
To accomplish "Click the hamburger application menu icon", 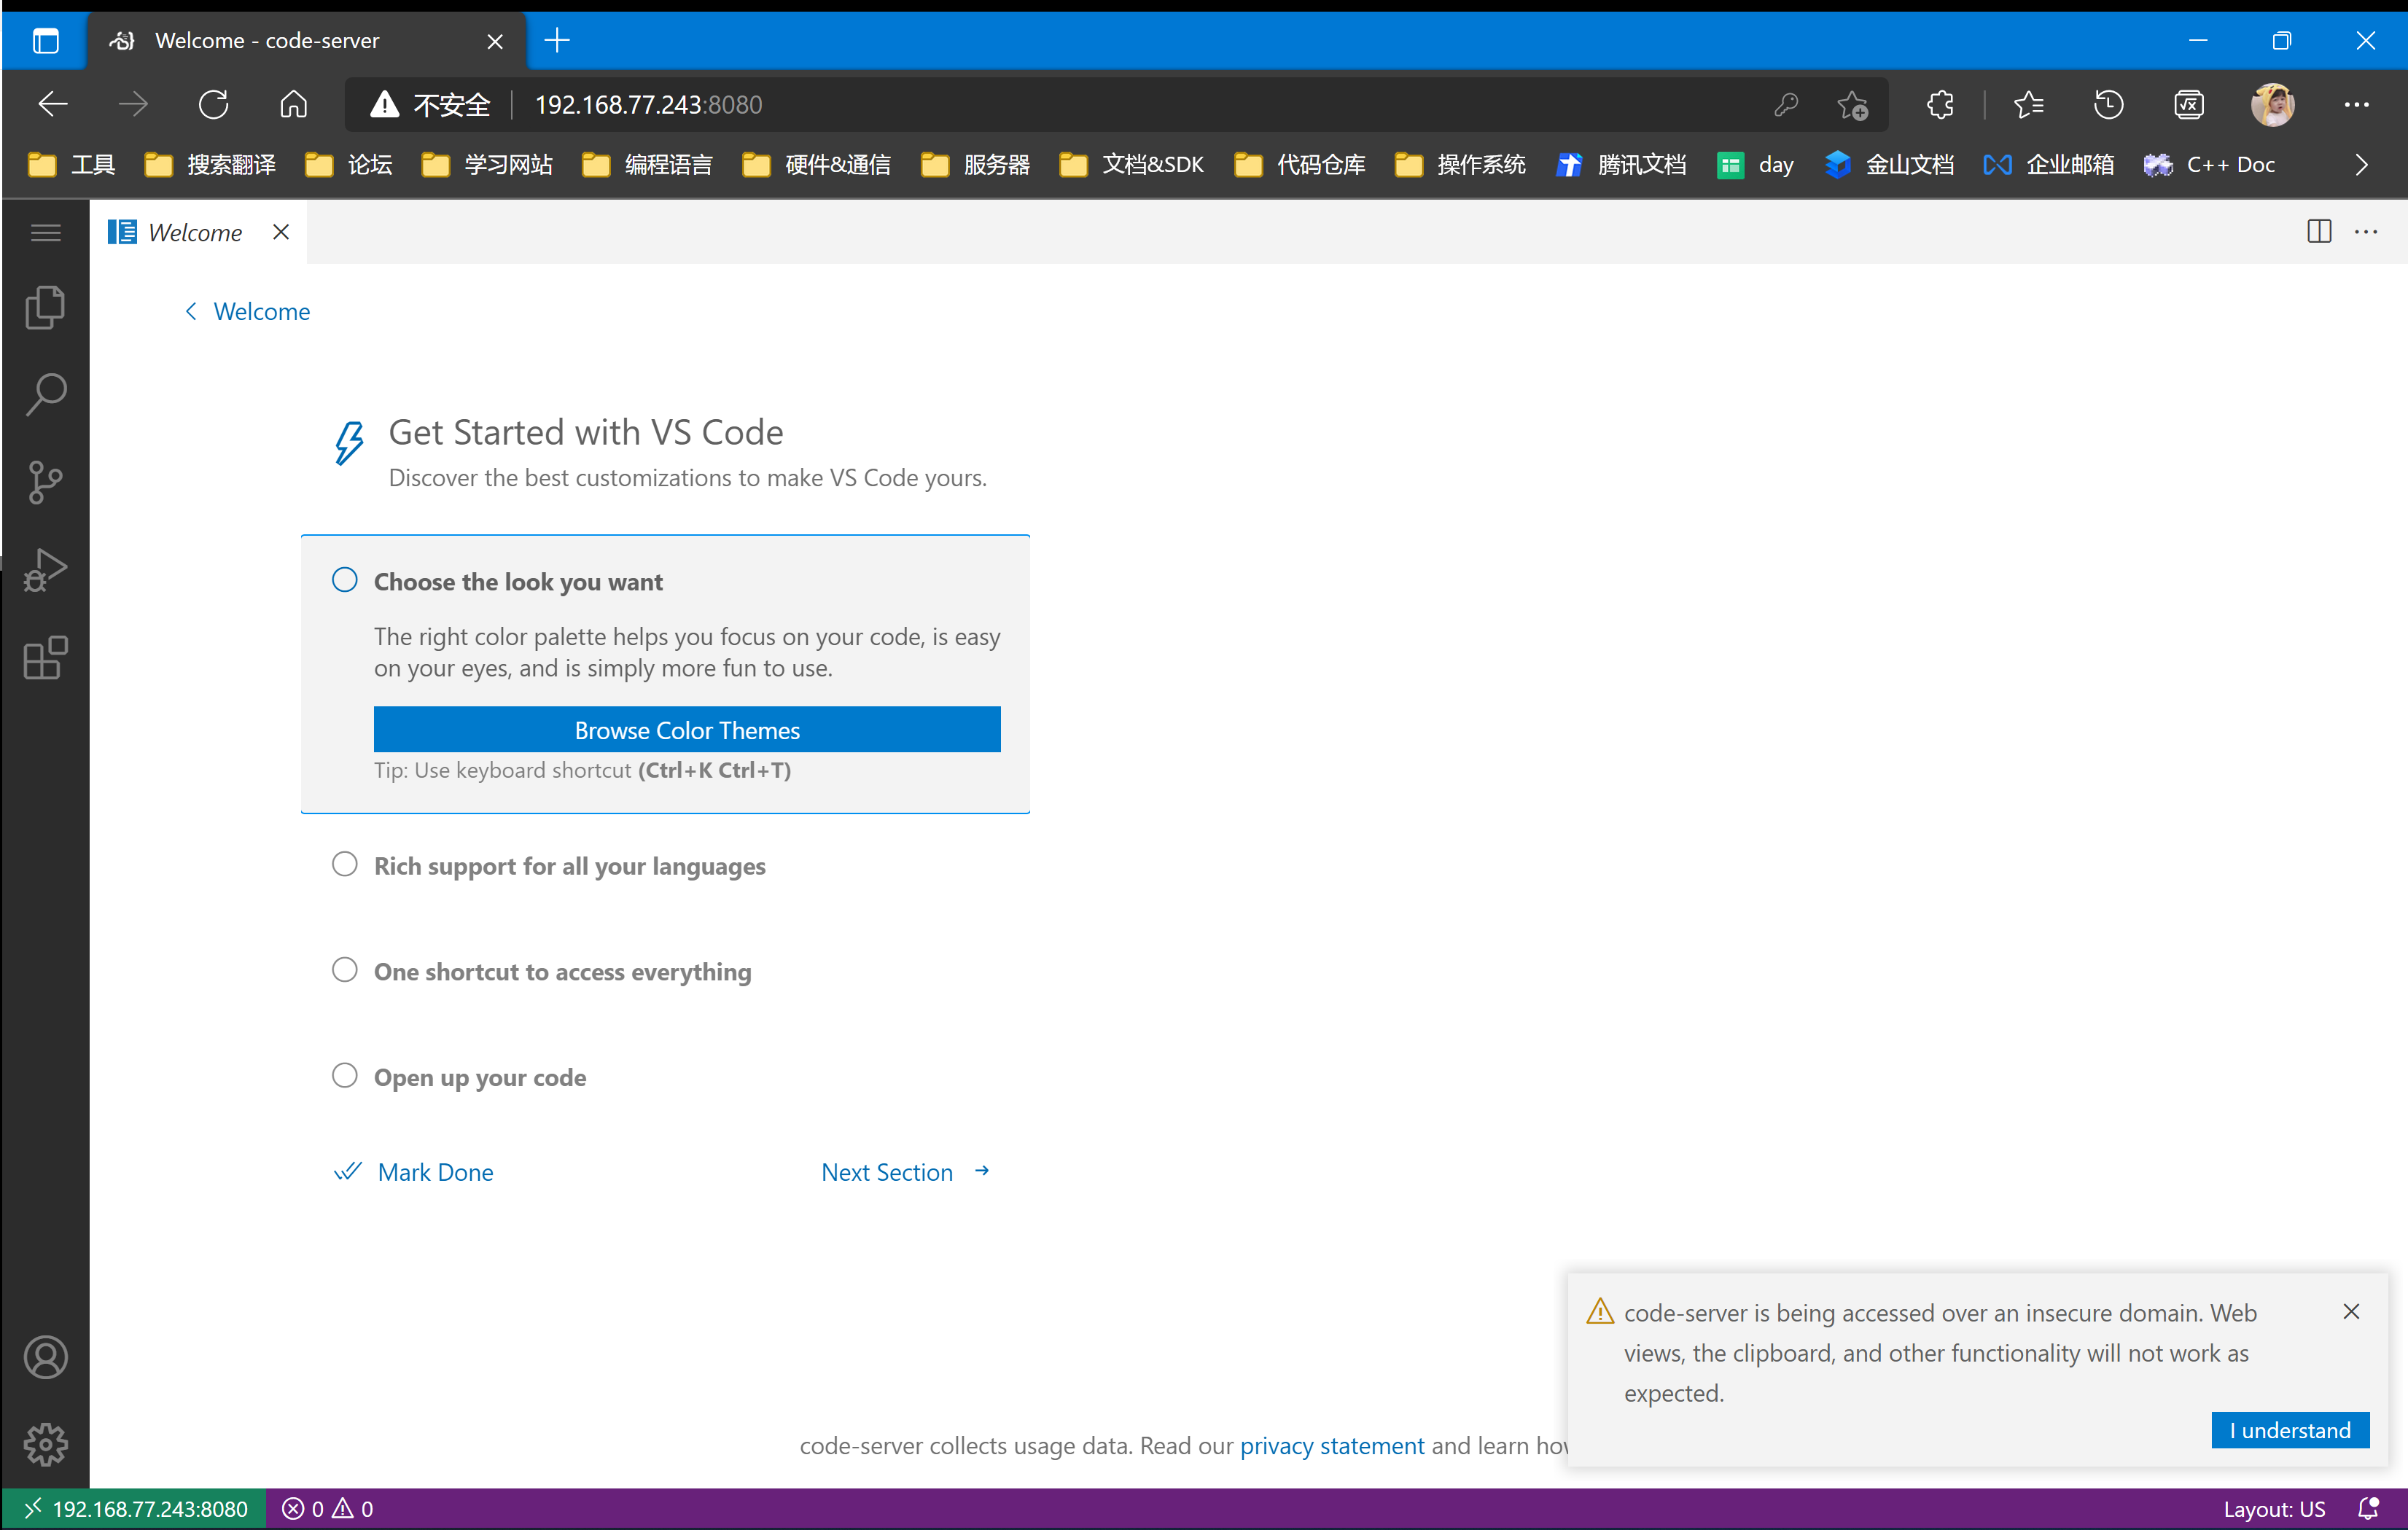I will pyautogui.click(x=45, y=233).
